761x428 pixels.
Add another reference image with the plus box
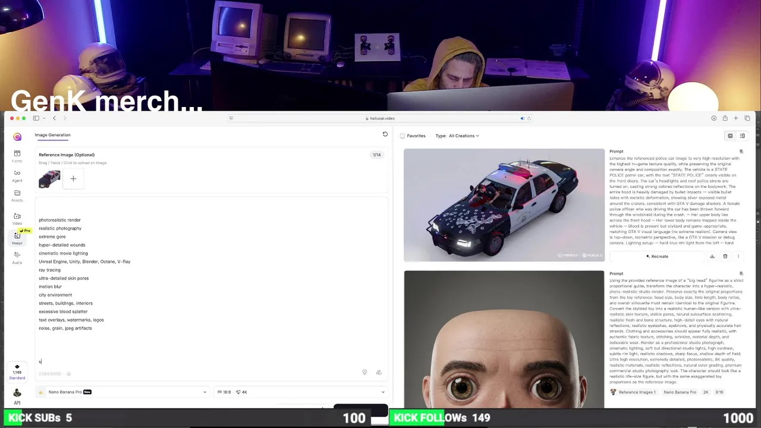(73, 179)
